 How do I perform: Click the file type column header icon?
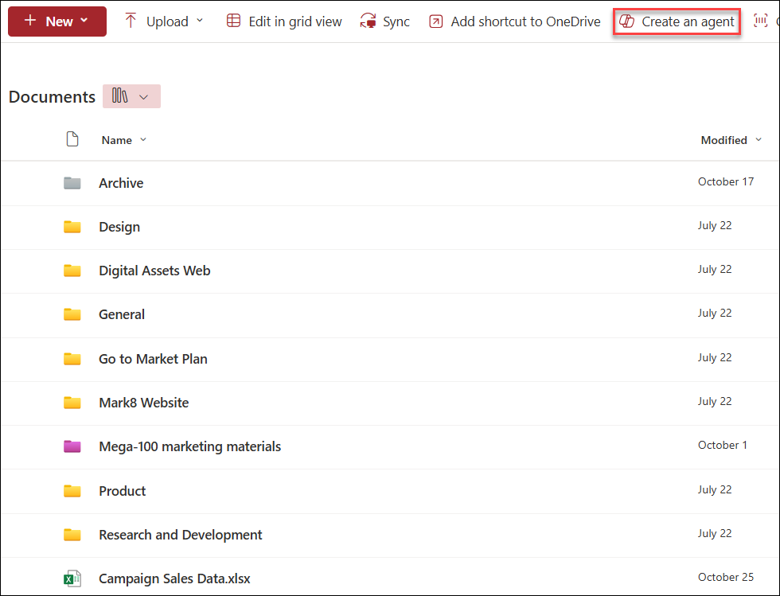pyautogui.click(x=72, y=138)
